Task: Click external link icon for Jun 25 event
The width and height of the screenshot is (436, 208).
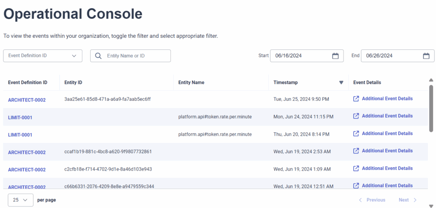Action: (x=356, y=99)
